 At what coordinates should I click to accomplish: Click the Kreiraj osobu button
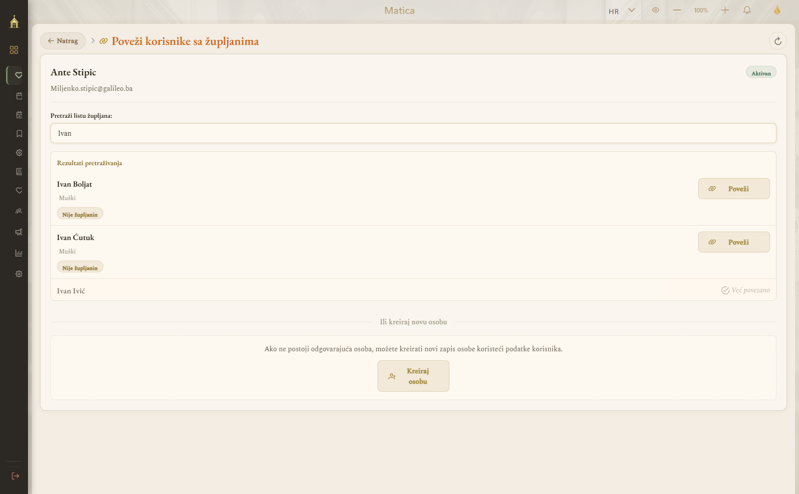413,376
